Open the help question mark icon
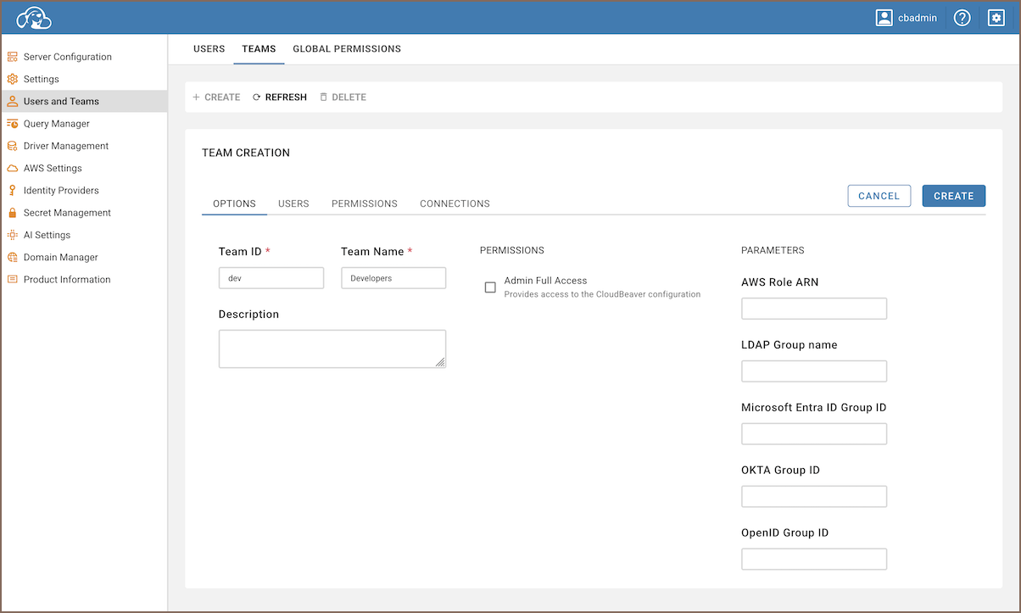1021x613 pixels. pos(962,18)
